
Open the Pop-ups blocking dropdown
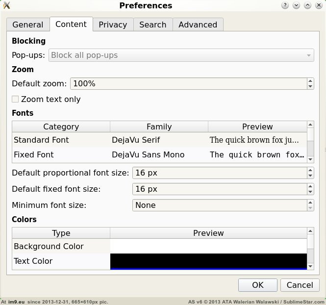pyautogui.click(x=181, y=55)
